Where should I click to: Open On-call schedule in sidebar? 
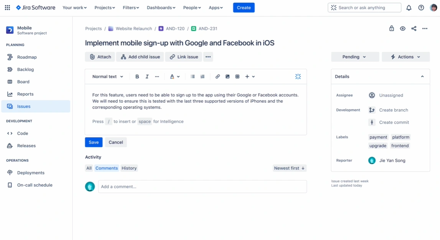(x=36, y=185)
